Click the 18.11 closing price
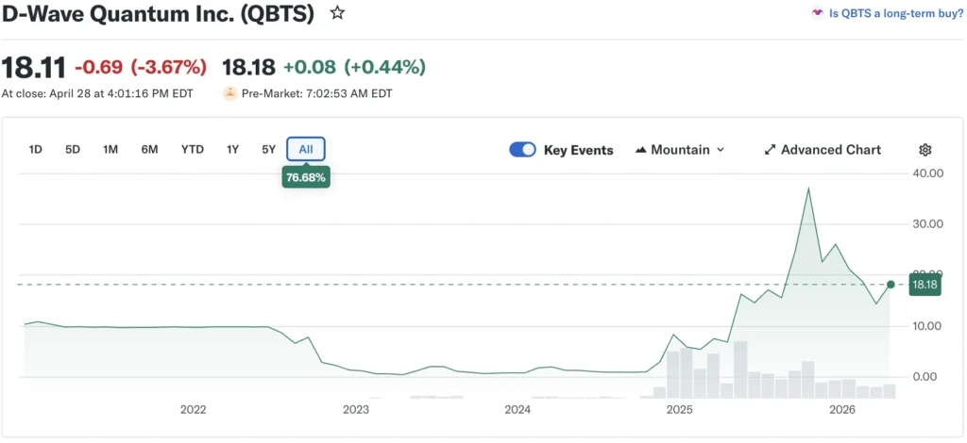Viewport: 967px width, 443px height. 33,67
